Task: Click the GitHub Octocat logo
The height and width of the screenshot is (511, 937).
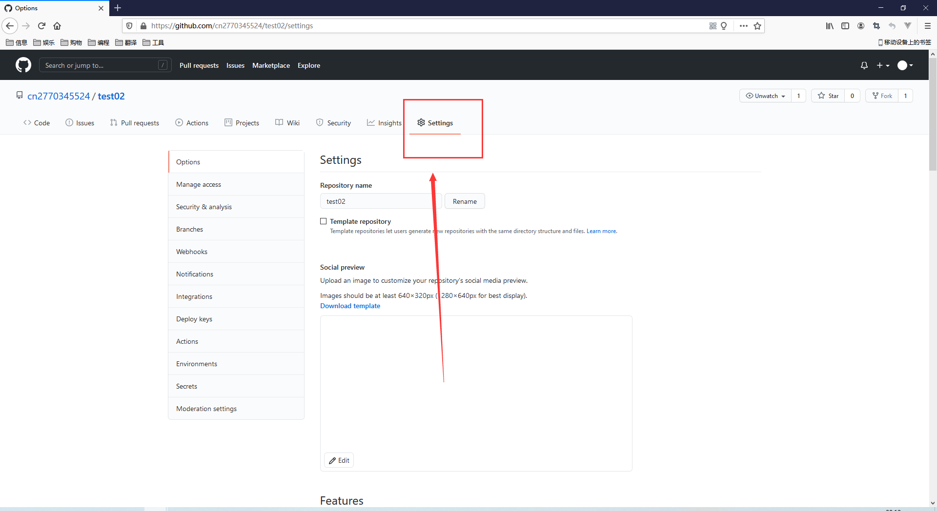Action: [x=23, y=65]
